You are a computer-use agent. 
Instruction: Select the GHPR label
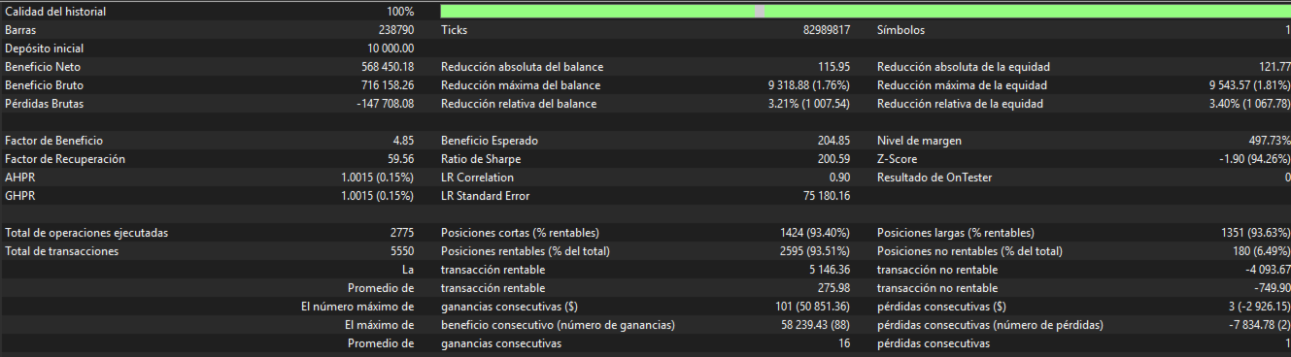19,196
